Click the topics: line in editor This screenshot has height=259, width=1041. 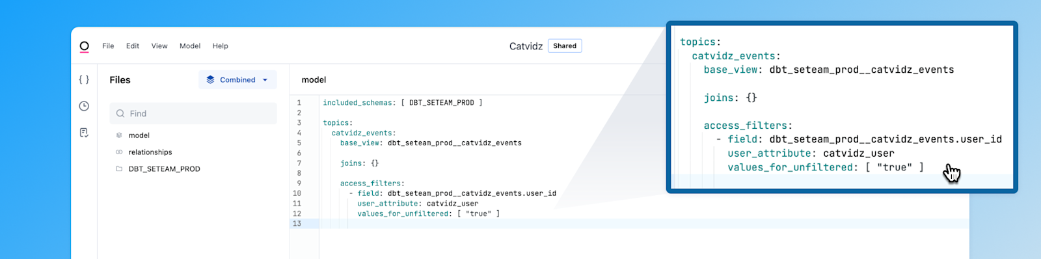click(338, 123)
